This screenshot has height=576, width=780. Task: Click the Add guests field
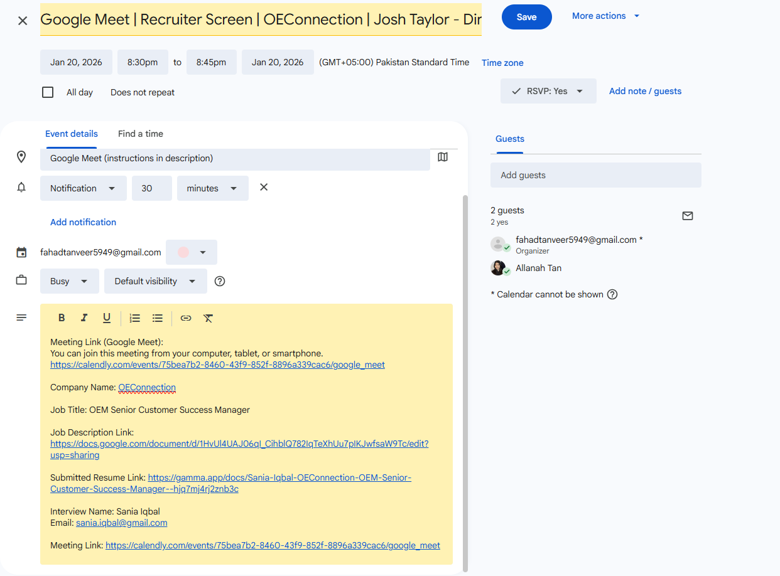click(x=596, y=175)
